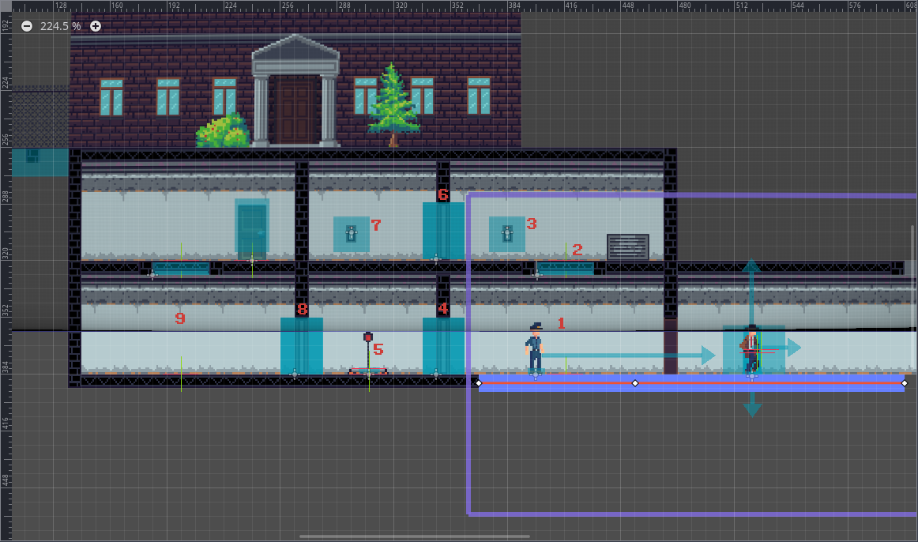
Task: Click the zoom in plus button
Action: [96, 26]
